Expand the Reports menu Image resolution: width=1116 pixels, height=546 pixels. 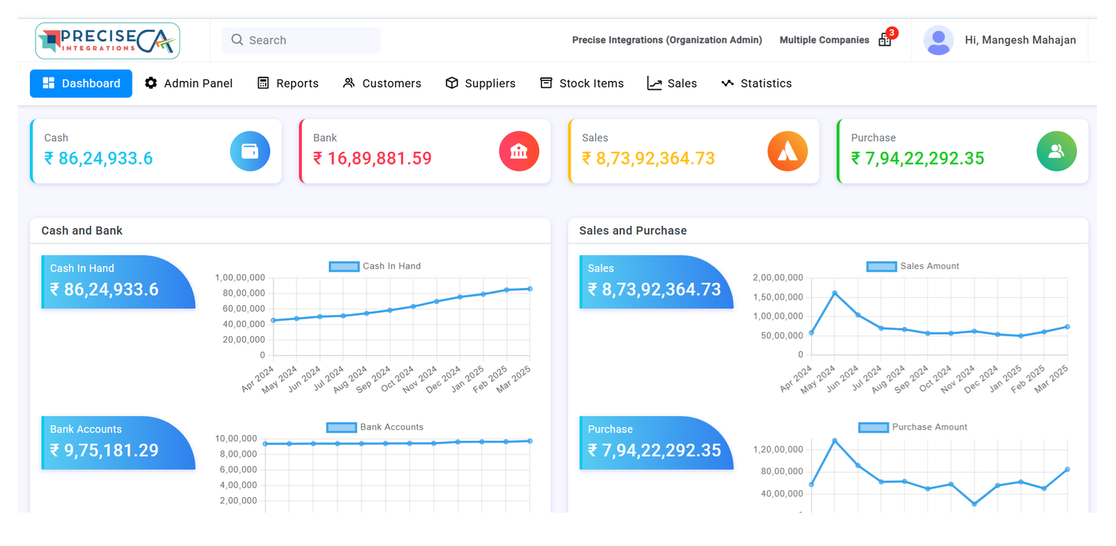point(288,84)
